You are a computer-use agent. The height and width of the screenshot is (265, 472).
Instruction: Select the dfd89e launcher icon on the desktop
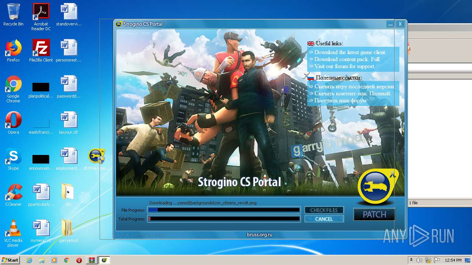pyautogui.click(x=96, y=159)
